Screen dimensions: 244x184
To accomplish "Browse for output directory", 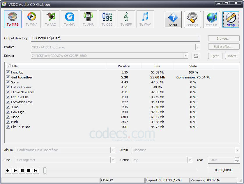I will (224, 38).
